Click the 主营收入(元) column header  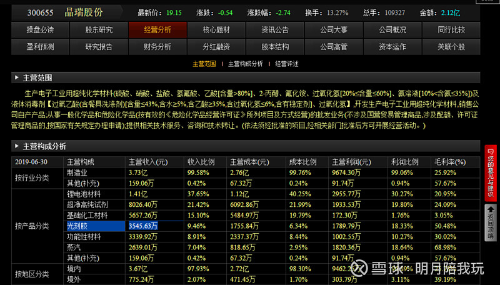click(148, 162)
